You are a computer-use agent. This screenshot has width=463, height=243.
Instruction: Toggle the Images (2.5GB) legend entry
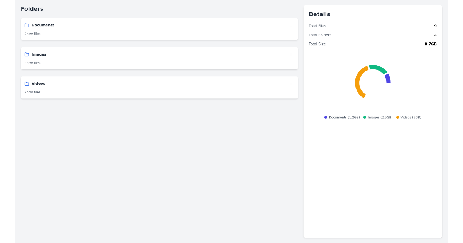point(378,117)
